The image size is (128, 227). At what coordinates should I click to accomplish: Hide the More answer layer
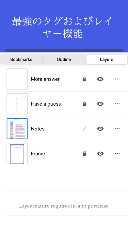pyautogui.click(x=100, y=79)
